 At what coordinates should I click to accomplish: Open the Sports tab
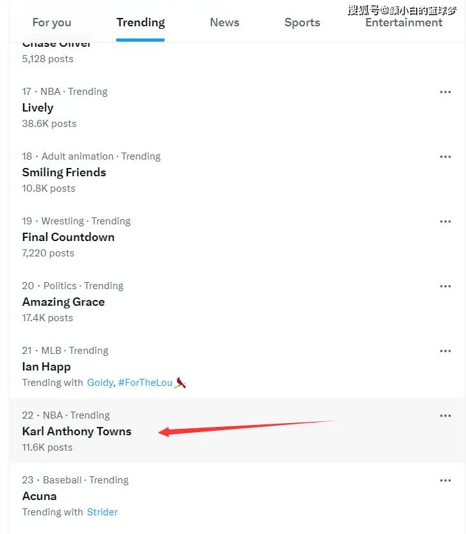pos(302,22)
